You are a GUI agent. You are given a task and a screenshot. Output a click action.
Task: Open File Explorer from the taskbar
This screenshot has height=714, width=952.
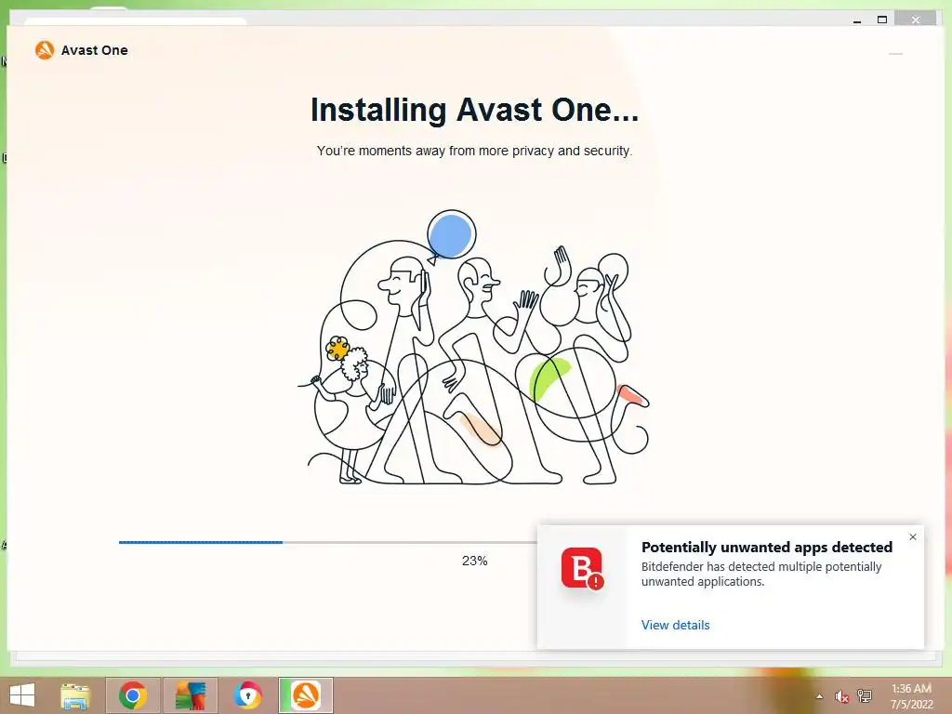point(75,695)
